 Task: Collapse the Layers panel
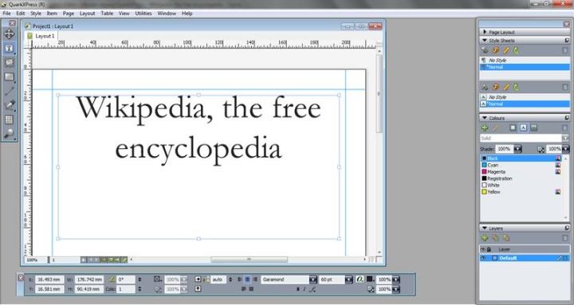[485, 229]
